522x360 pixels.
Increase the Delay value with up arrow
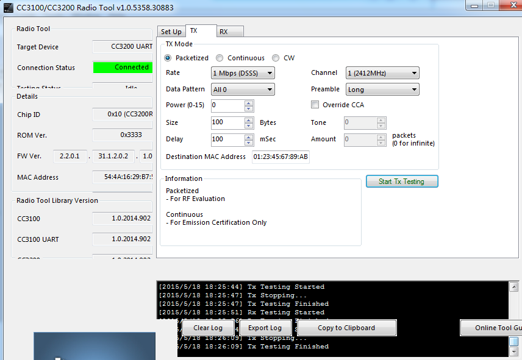click(x=249, y=137)
